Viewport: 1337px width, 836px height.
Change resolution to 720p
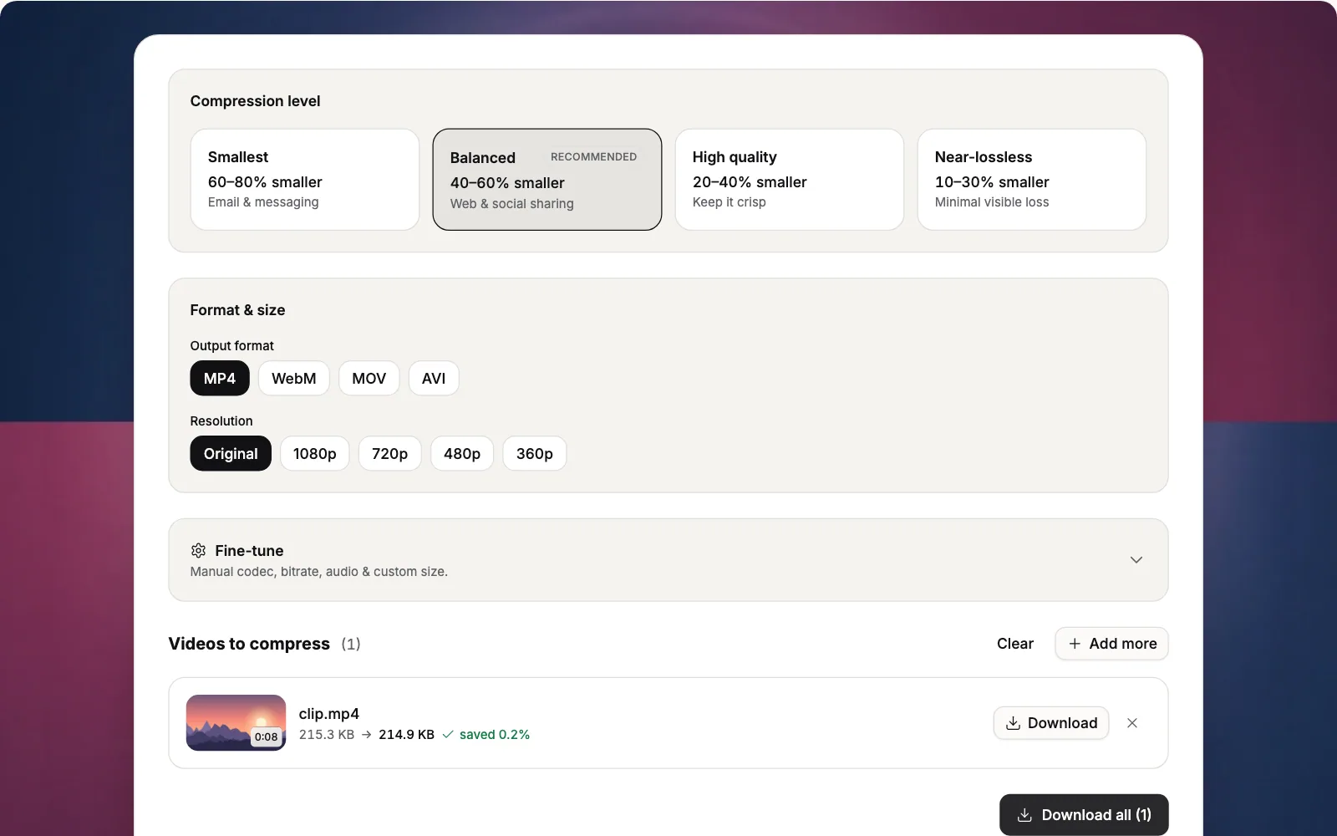[x=390, y=454]
